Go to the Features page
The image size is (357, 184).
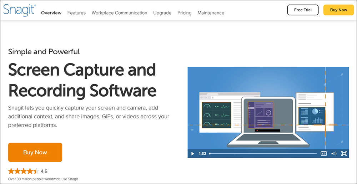pos(76,13)
